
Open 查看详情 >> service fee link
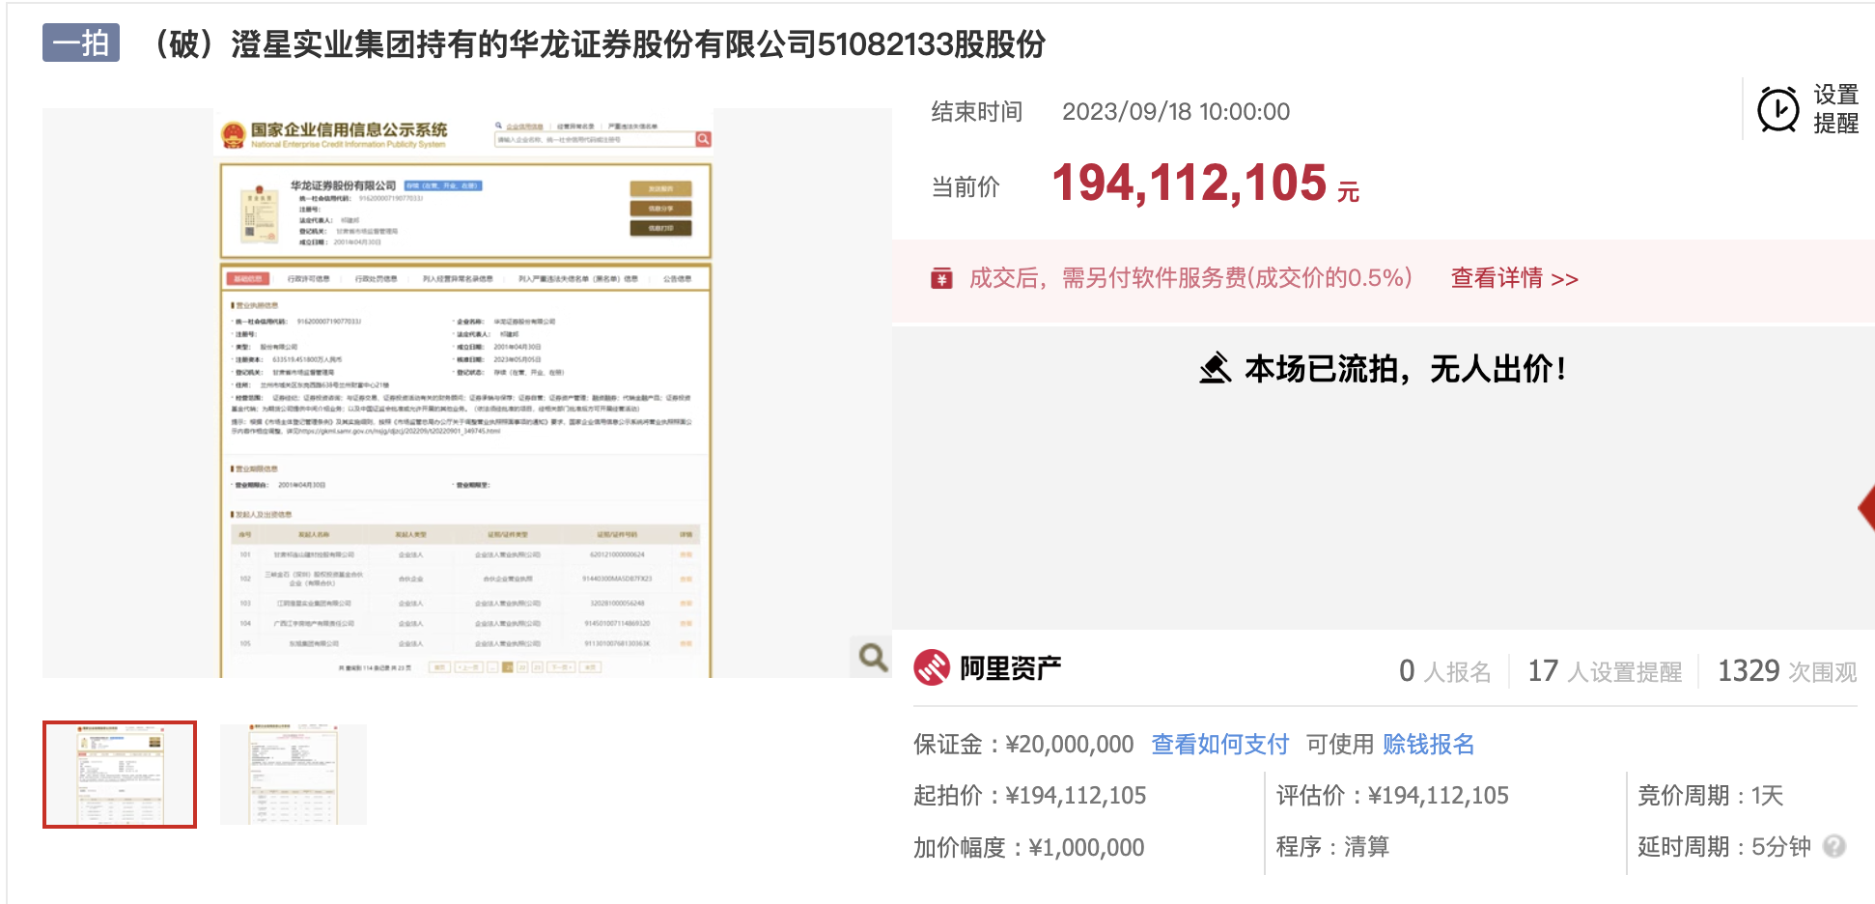(1514, 278)
